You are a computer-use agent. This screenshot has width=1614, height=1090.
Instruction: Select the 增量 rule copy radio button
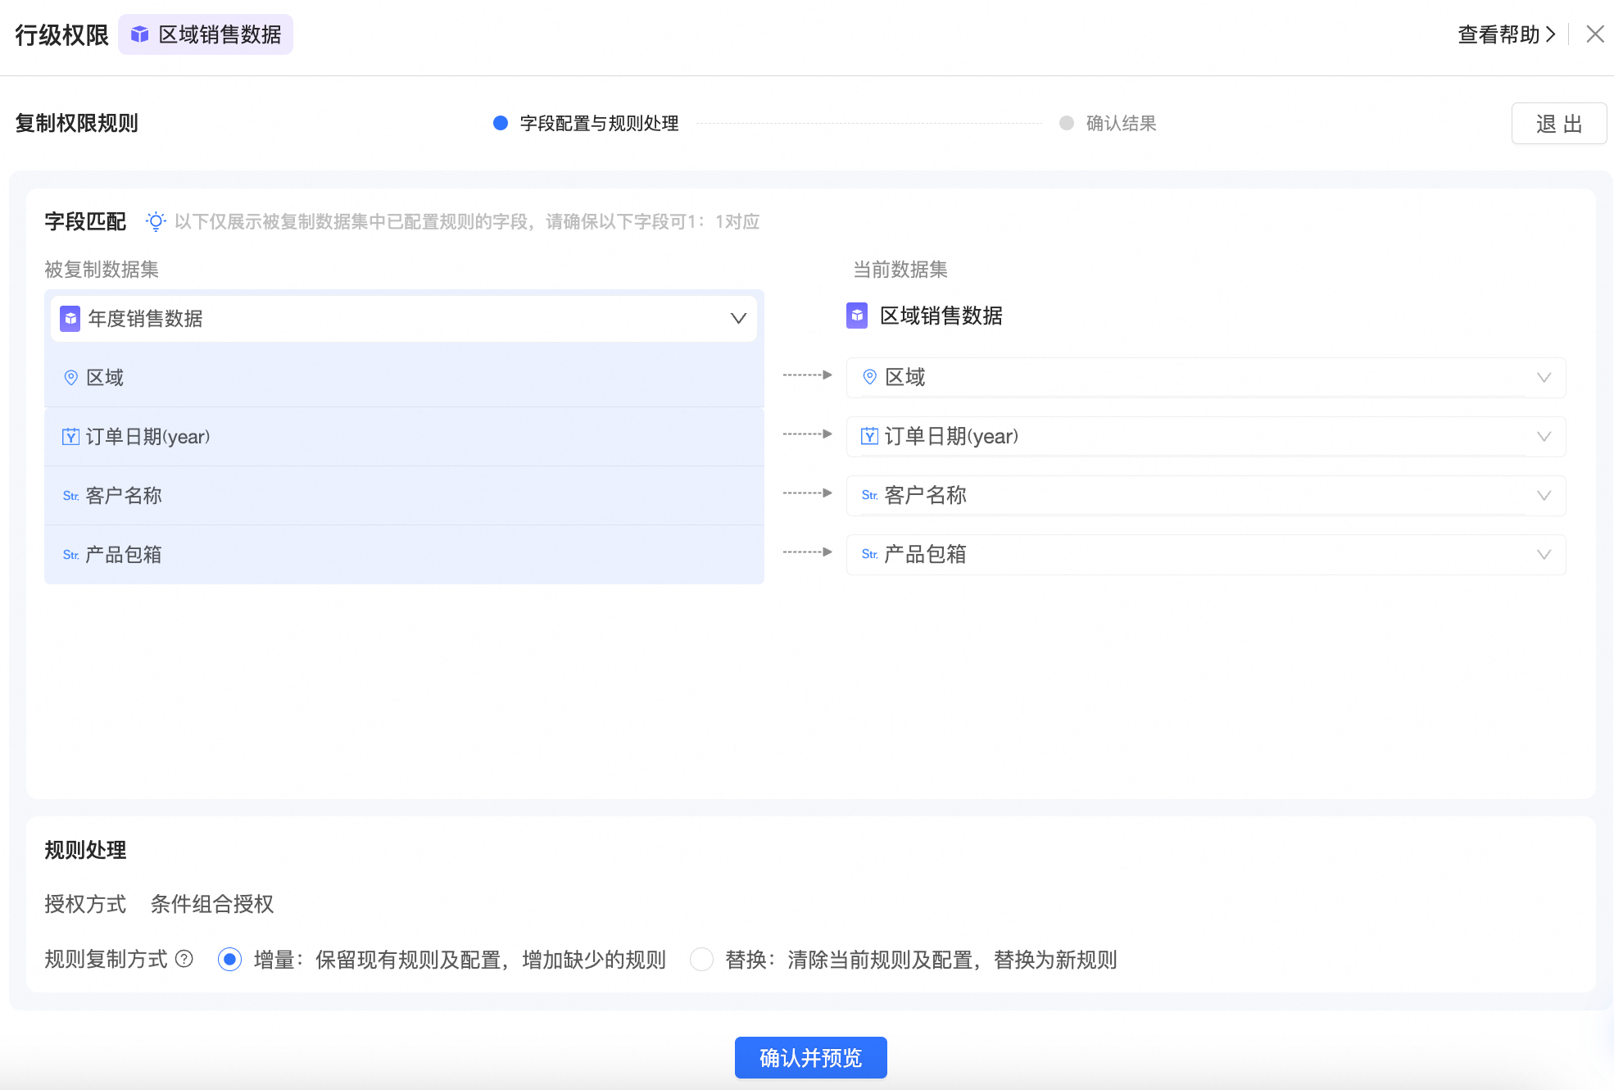[229, 959]
